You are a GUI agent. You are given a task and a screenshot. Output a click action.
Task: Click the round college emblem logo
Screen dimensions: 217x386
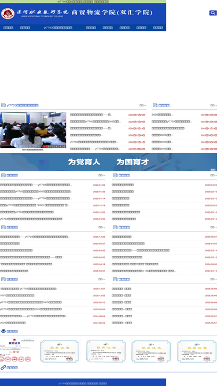pos(8,13)
